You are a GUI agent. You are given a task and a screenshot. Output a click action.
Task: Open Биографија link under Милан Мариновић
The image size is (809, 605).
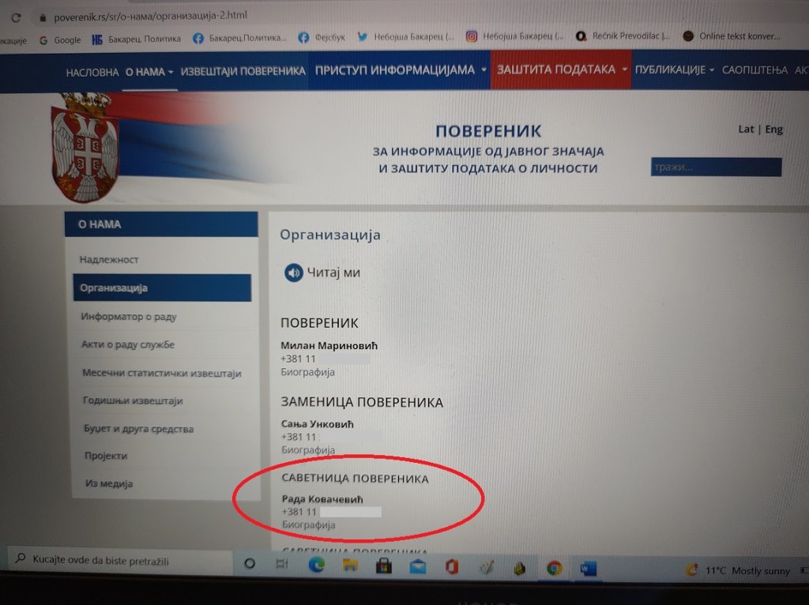[x=307, y=372]
